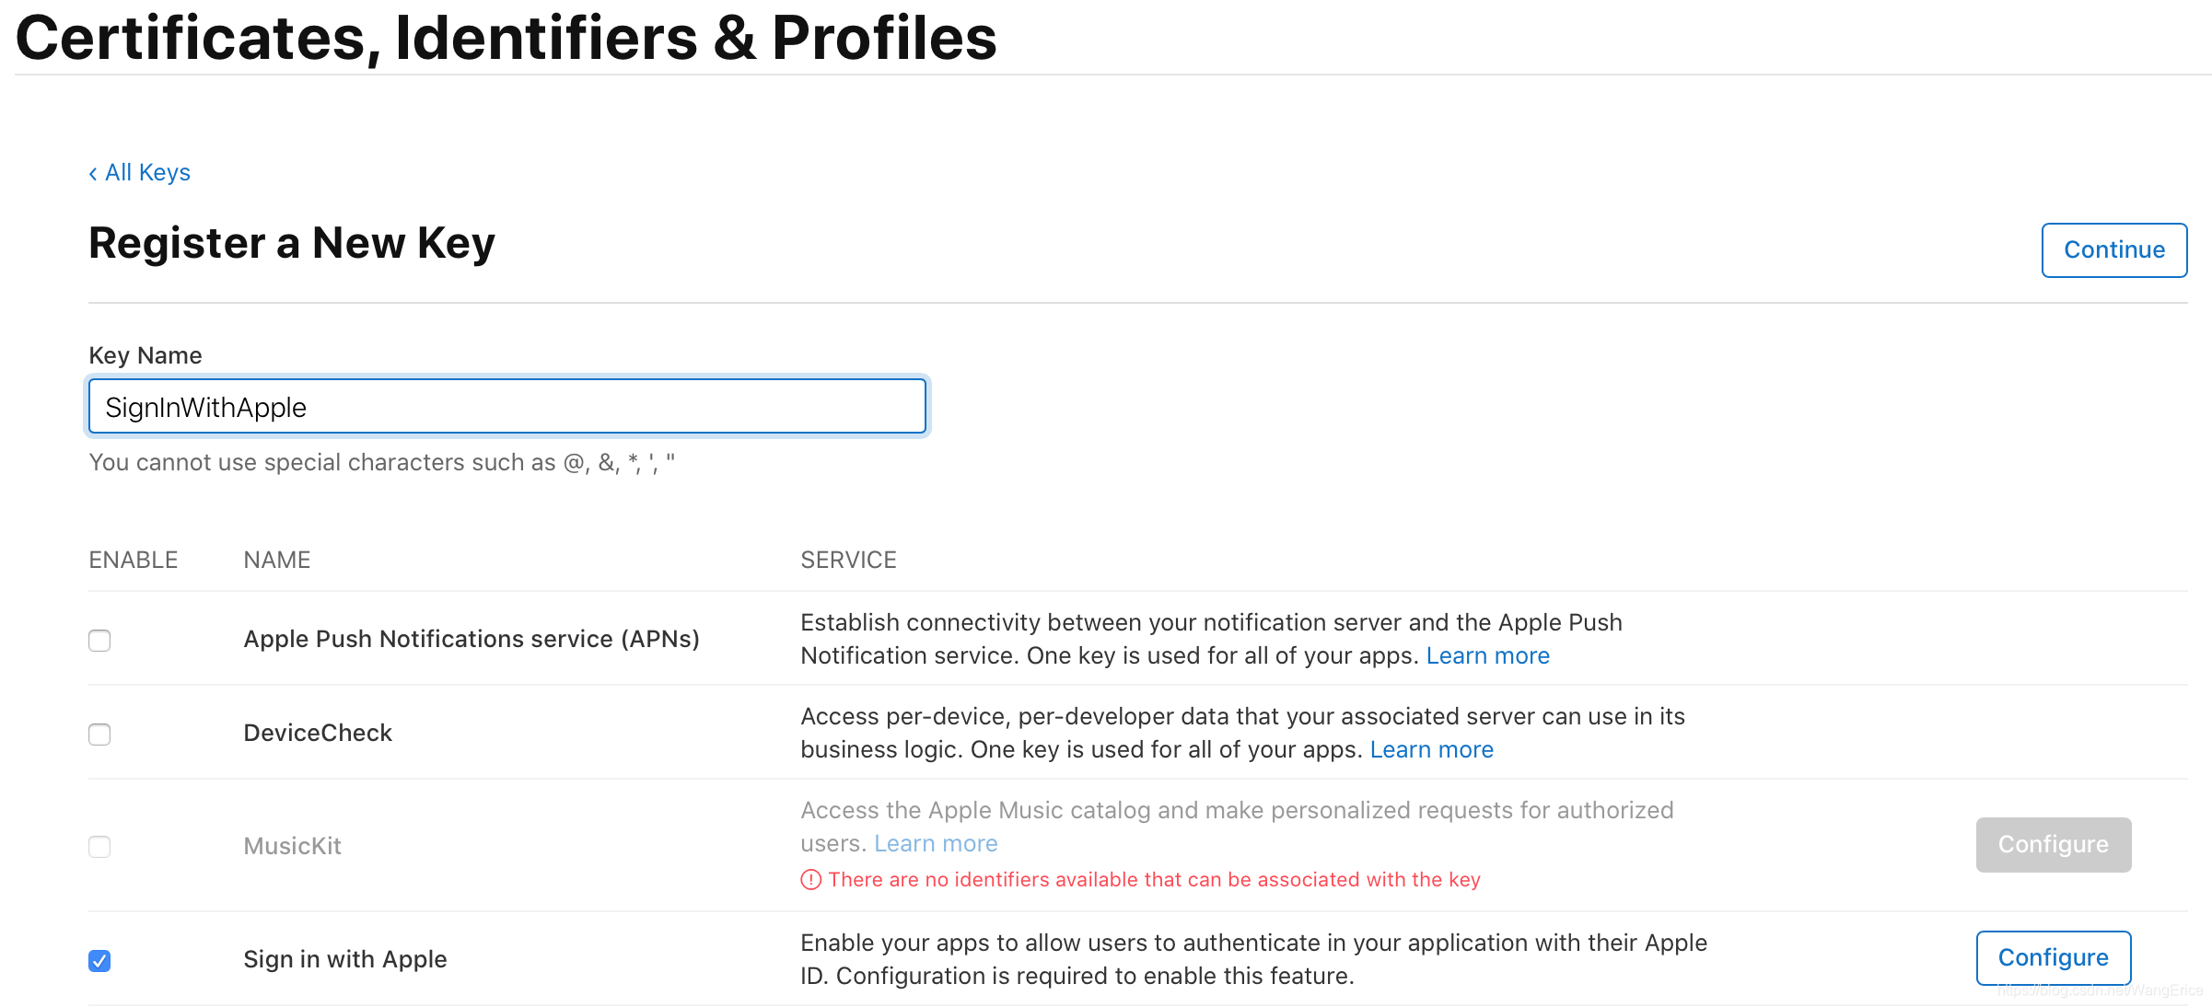This screenshot has height=1007, width=2212.
Task: Open Learn more link for DeviceCheck
Action: tap(1431, 749)
